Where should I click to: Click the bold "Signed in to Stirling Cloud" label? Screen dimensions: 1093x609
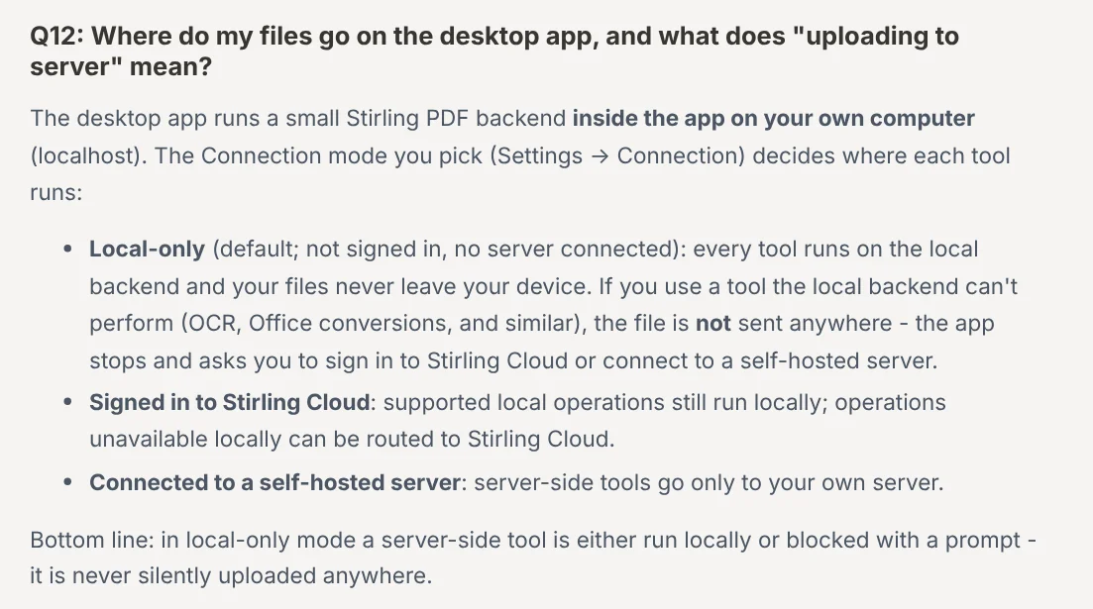click(x=229, y=403)
